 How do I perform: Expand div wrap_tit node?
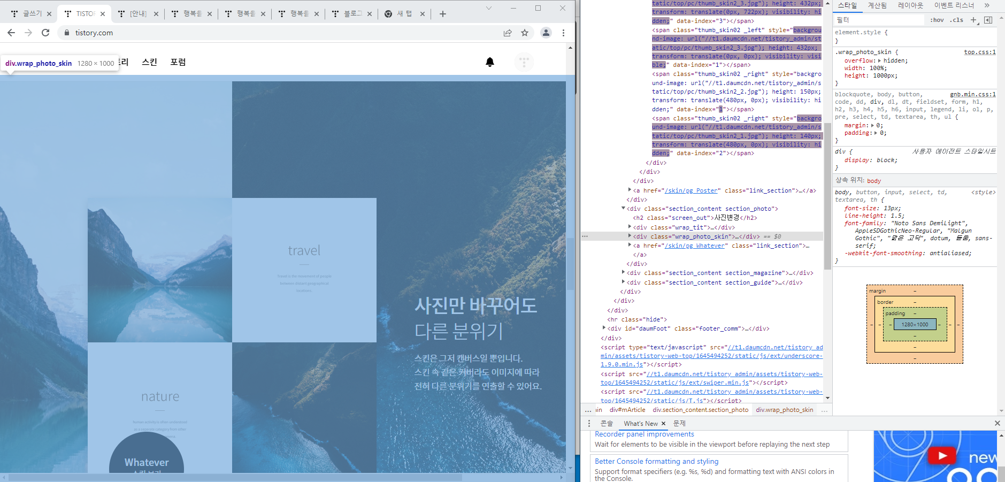pyautogui.click(x=630, y=227)
